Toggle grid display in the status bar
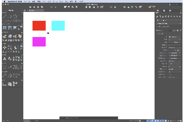Image resolution: width=184 pixels, height=122 pixels. click(x=140, y=120)
